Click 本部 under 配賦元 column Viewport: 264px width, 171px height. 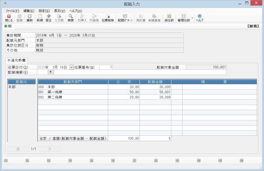tap(12, 87)
